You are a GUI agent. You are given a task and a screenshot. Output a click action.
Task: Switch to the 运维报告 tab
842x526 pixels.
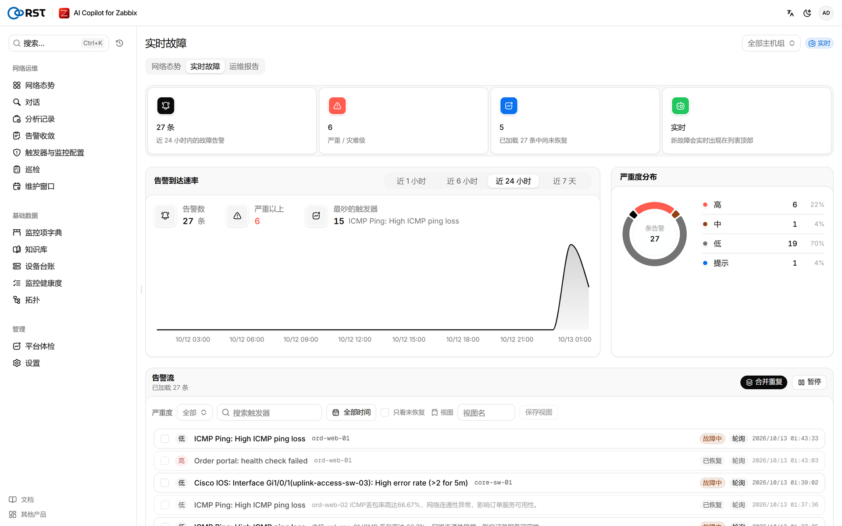point(244,67)
